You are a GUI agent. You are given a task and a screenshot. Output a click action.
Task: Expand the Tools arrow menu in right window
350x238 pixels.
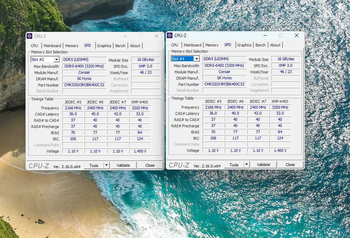[x=247, y=165]
